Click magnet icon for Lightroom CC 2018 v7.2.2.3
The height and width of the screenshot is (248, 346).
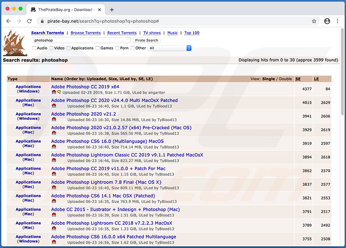coord(54,229)
